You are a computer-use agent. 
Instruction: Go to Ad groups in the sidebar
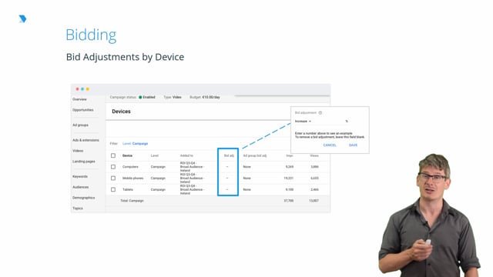point(80,125)
